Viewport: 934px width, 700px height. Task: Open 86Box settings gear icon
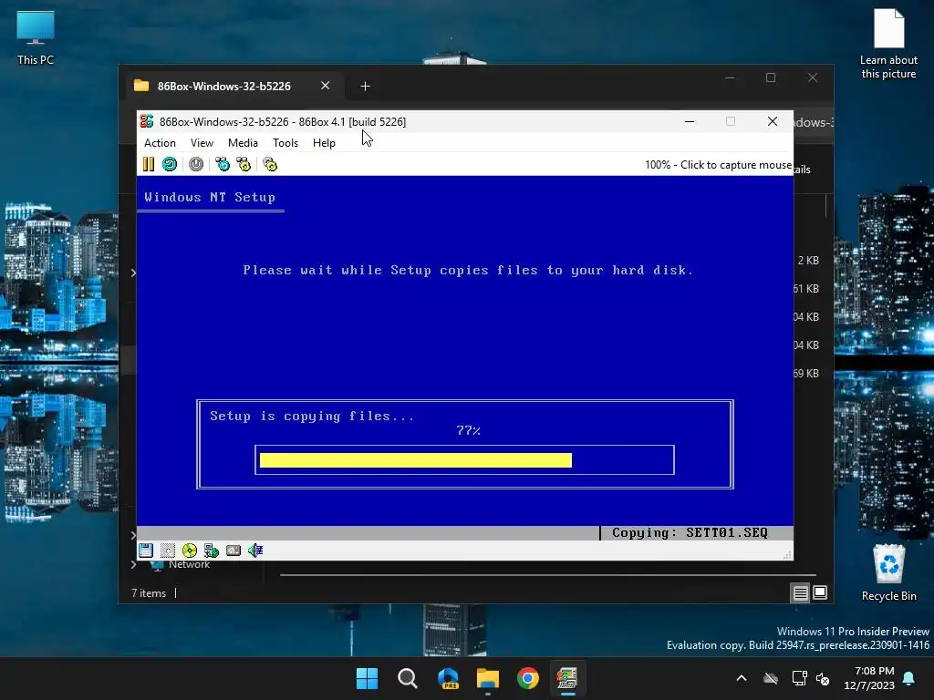tap(270, 164)
